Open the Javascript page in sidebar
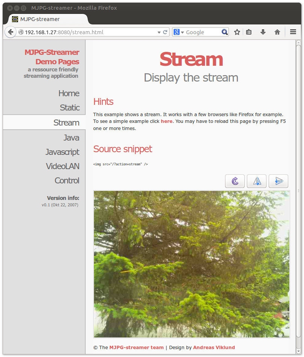This screenshot has width=304, height=357. pos(62,152)
